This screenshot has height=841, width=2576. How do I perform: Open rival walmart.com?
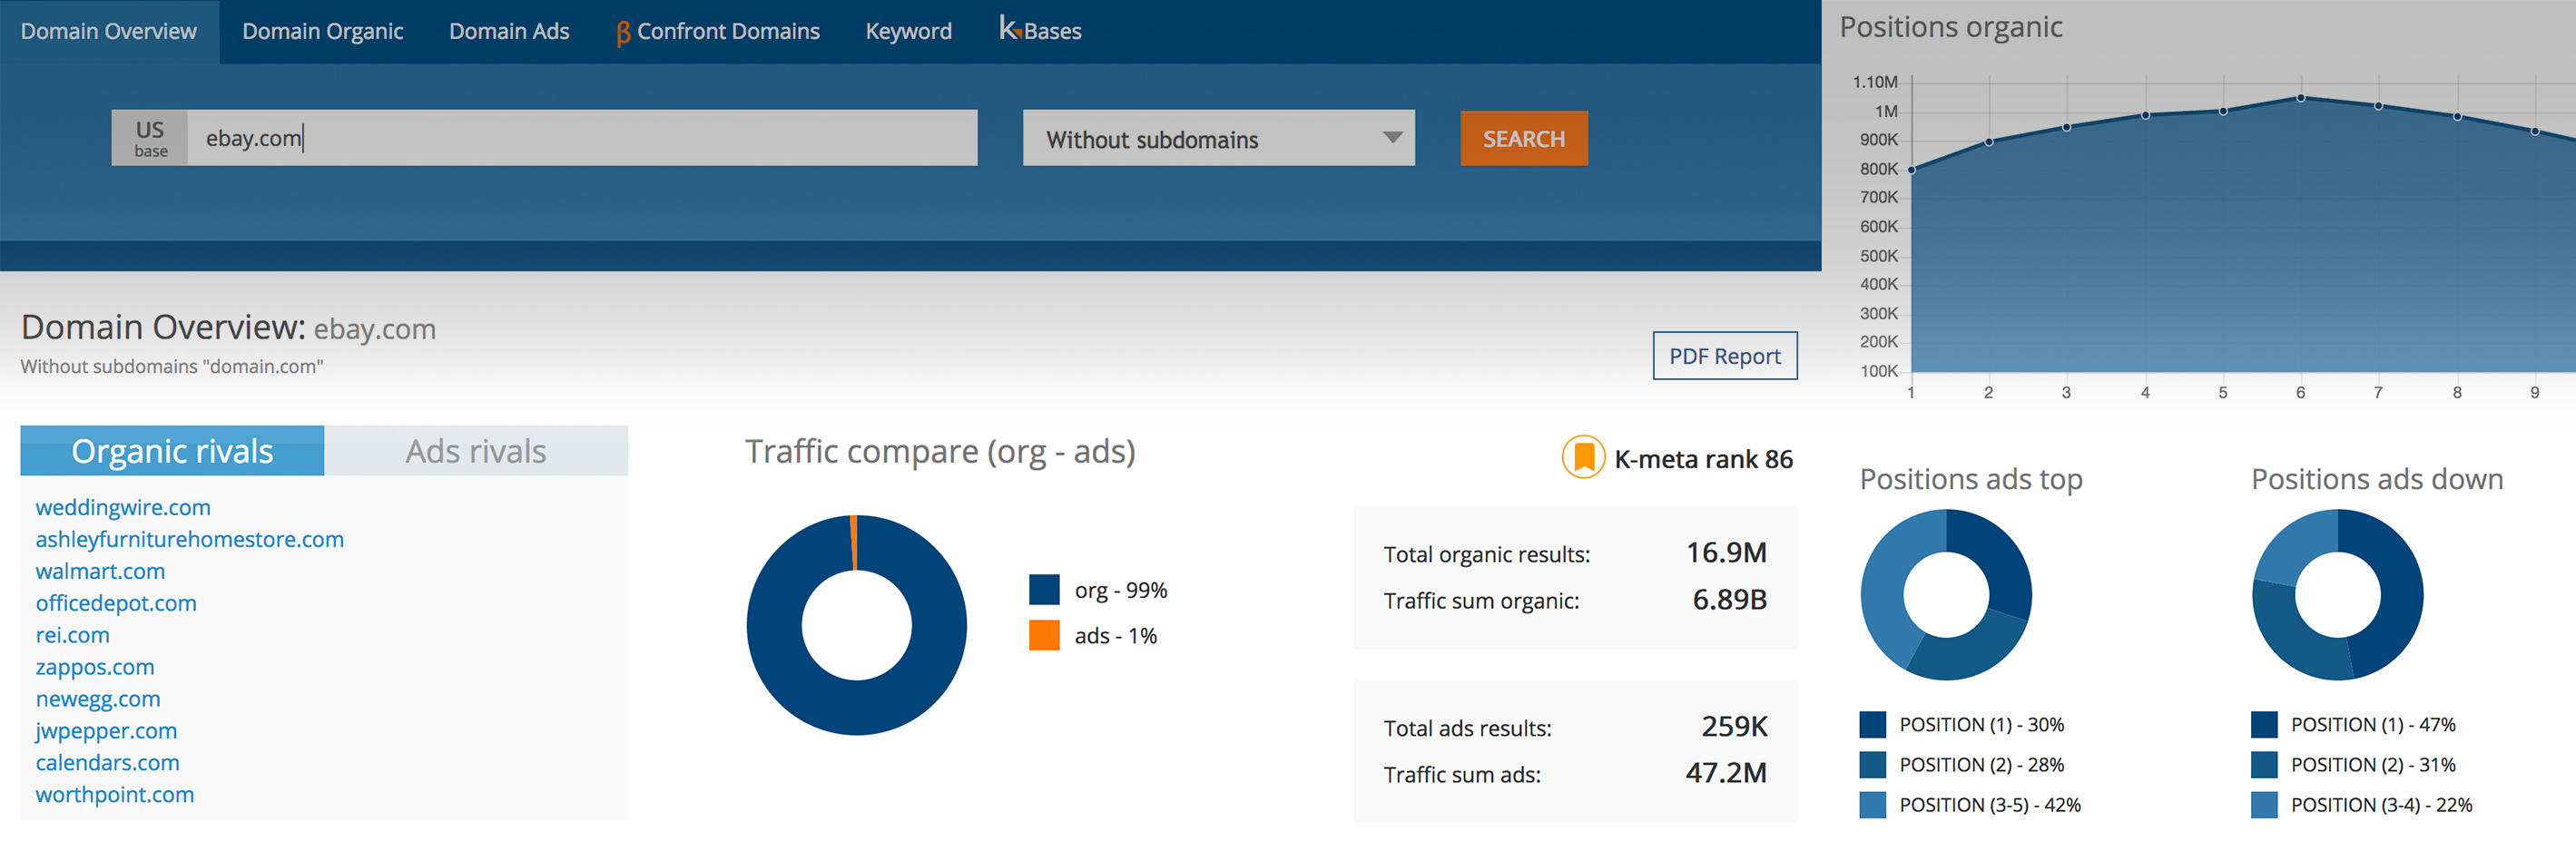pyautogui.click(x=100, y=571)
